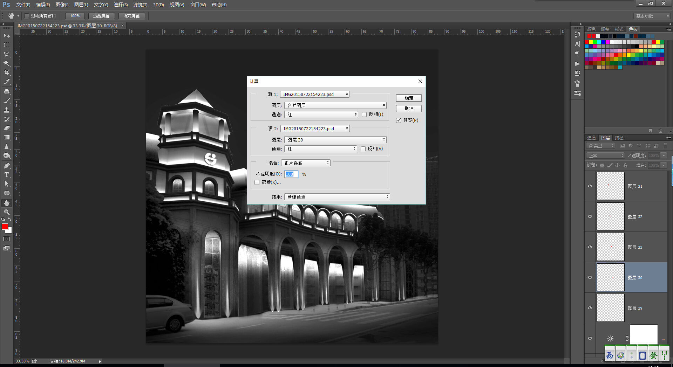The width and height of the screenshot is (673, 367).
Task: Open Source 1 document dropdown
Action: click(315, 94)
